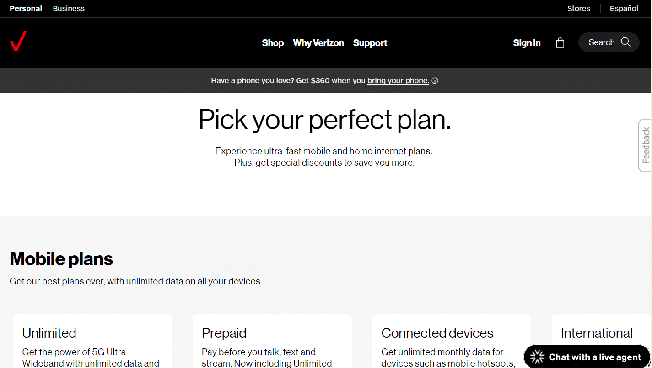
Task: Switch to the Personal tab
Action: 26,8
